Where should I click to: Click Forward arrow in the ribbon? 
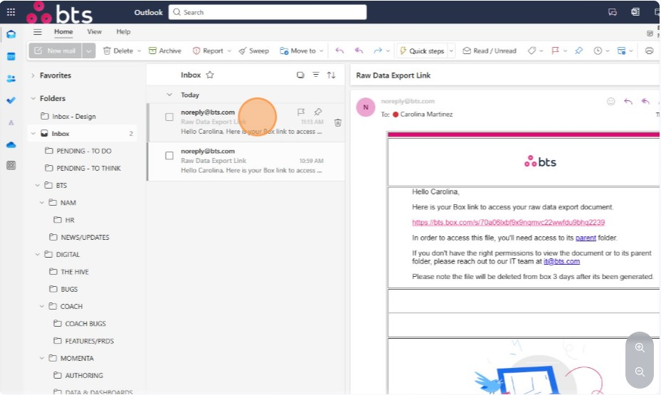[x=378, y=51]
